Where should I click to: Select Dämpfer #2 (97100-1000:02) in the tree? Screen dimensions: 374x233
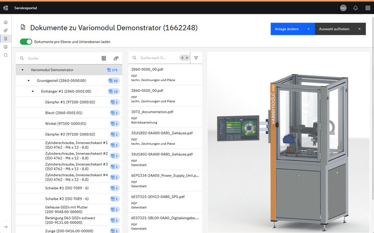point(70,134)
